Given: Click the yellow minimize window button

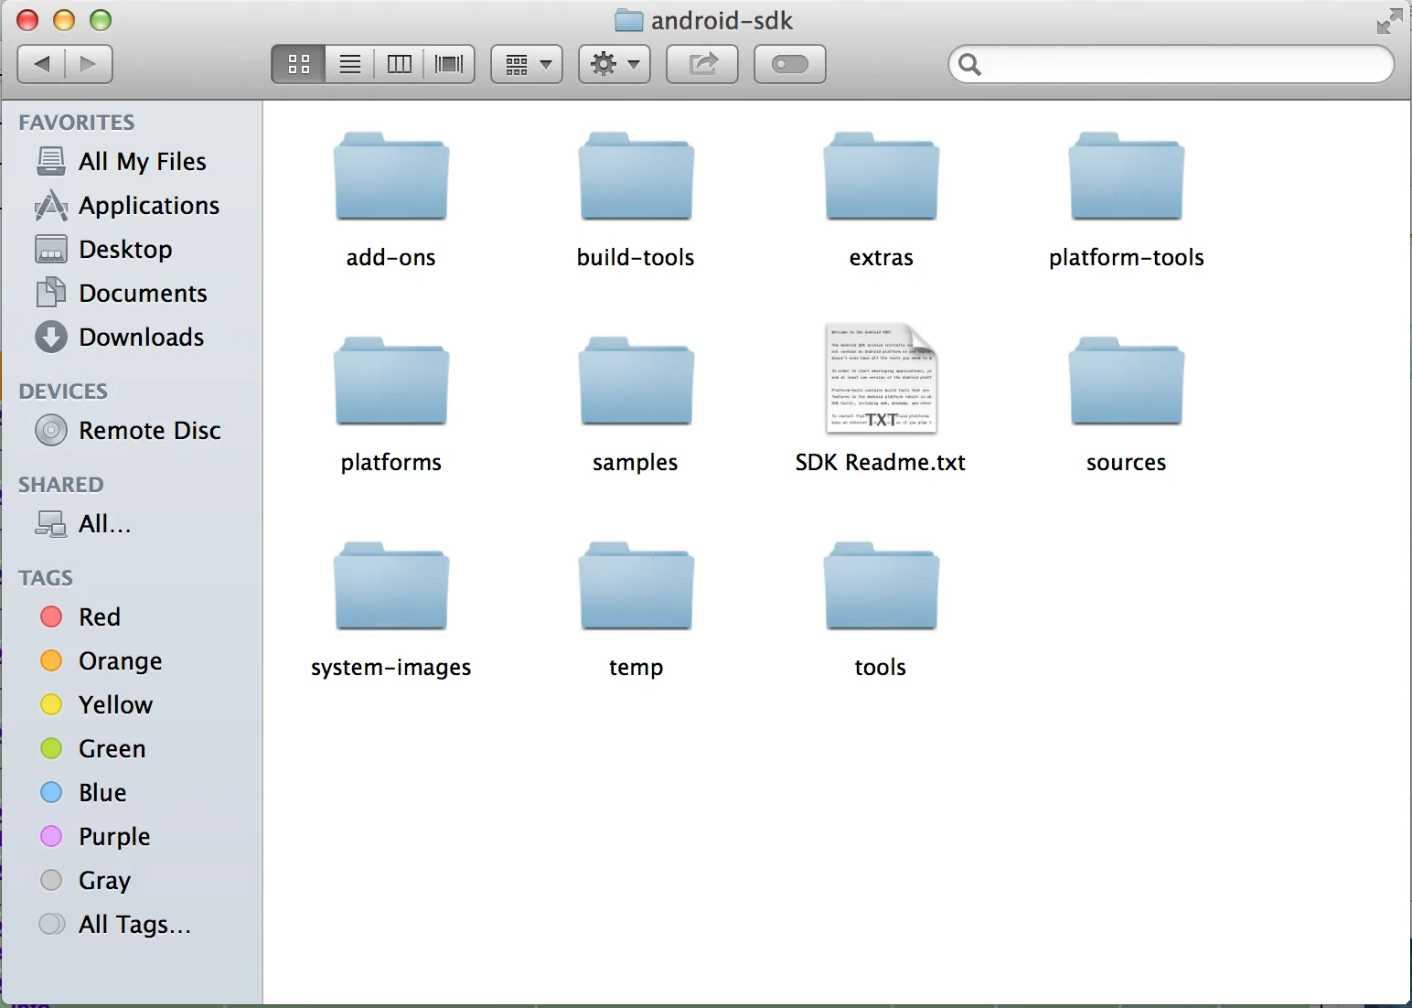Looking at the screenshot, I should coord(64,20).
